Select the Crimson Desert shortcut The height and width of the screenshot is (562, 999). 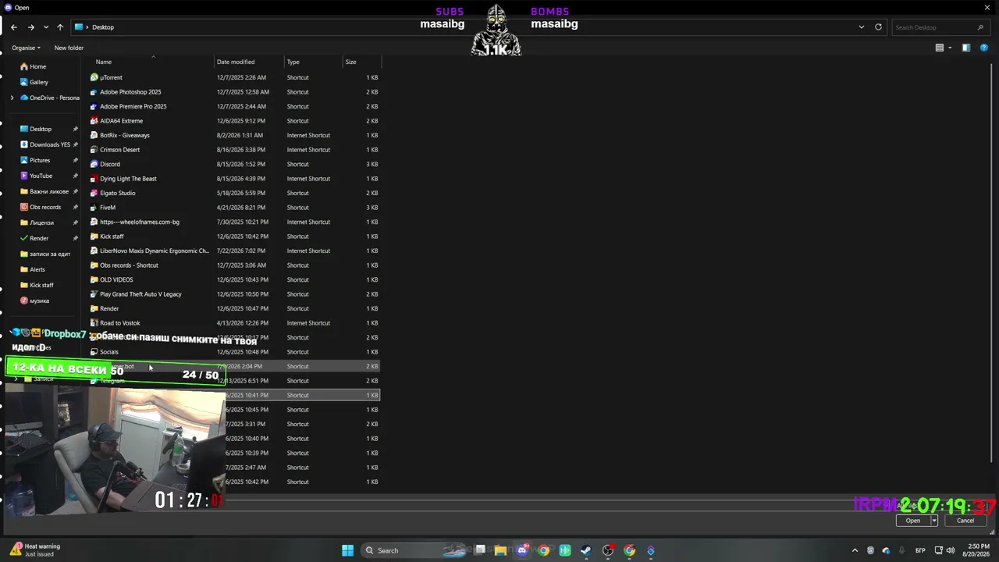click(x=119, y=150)
